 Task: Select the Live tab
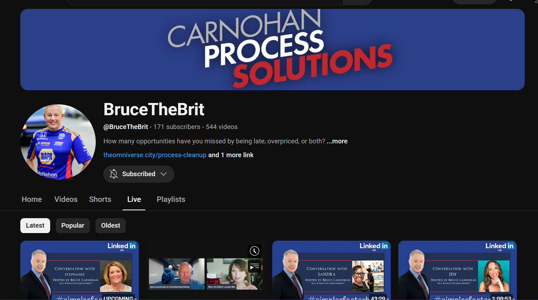pyautogui.click(x=134, y=199)
